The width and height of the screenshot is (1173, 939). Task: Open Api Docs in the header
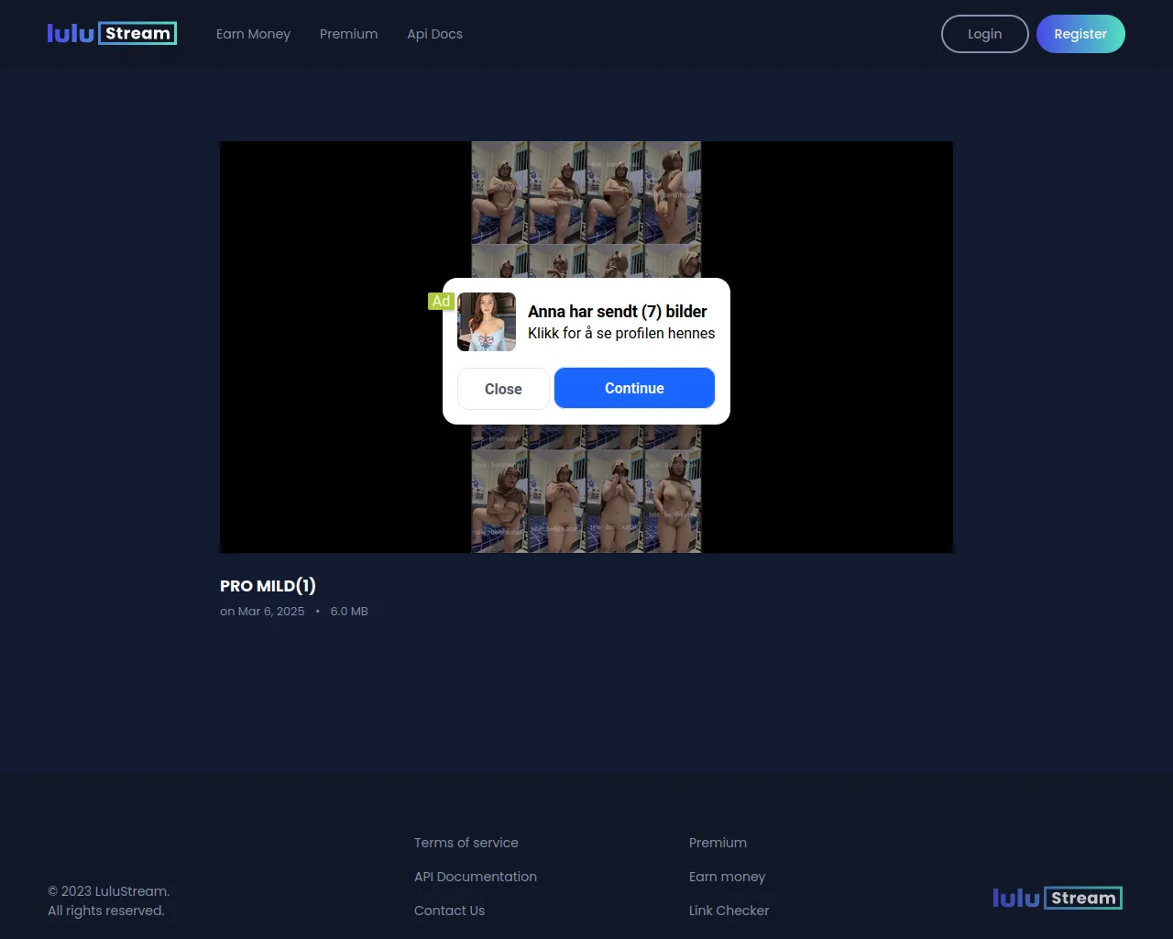434,34
